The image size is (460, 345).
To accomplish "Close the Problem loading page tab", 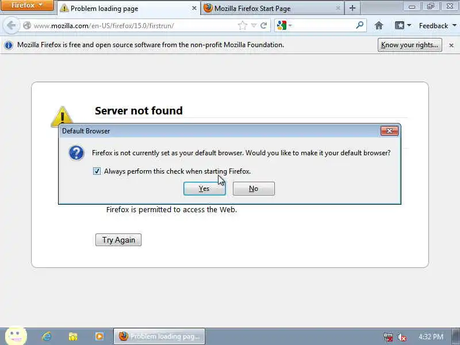I will pyautogui.click(x=194, y=8).
